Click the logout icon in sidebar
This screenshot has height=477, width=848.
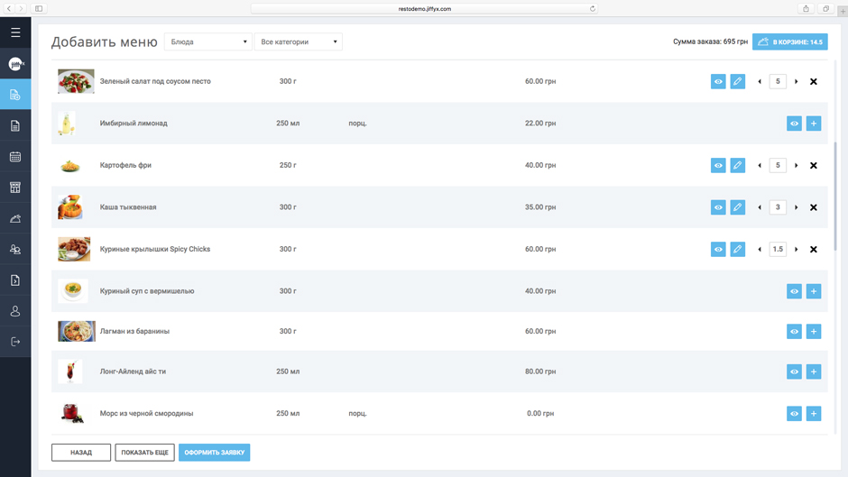(15, 342)
